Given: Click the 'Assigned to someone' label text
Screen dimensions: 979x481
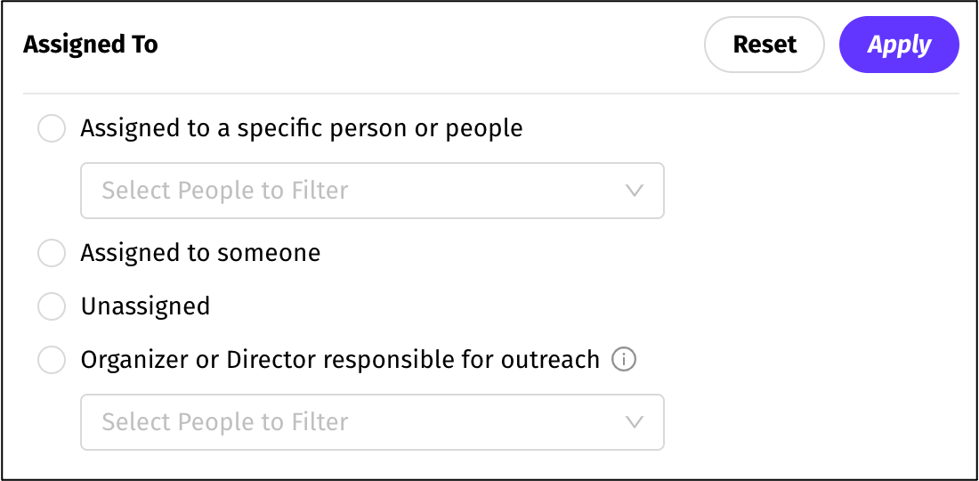Looking at the screenshot, I should click(200, 253).
